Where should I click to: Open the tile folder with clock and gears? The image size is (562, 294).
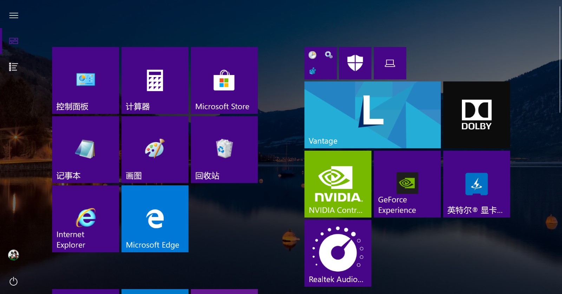pos(321,63)
